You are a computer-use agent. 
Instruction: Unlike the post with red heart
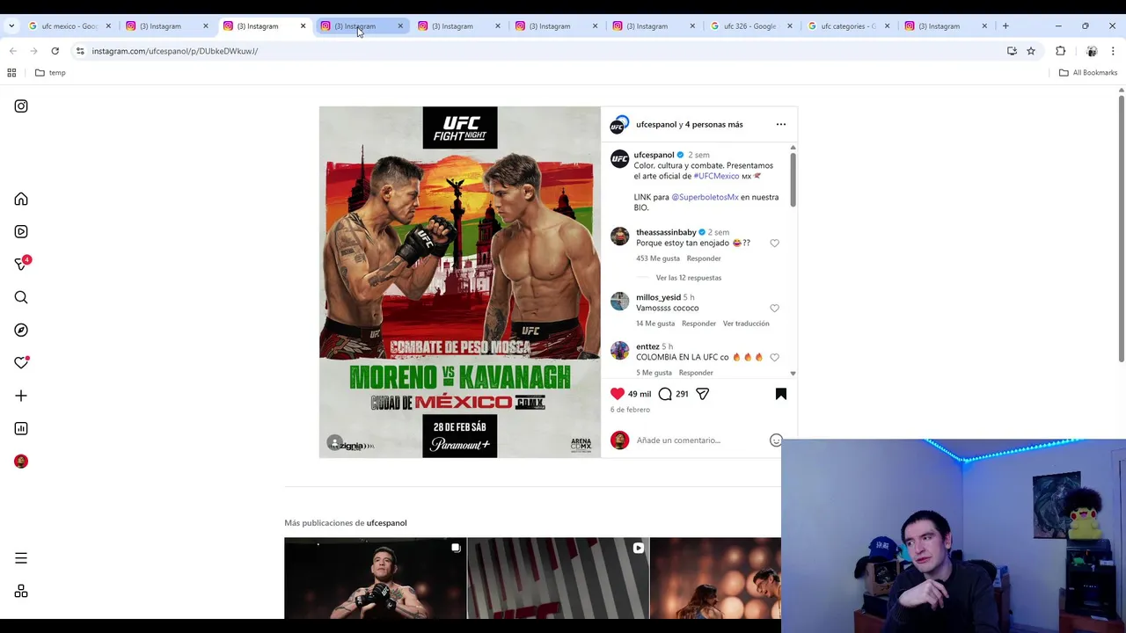618,394
